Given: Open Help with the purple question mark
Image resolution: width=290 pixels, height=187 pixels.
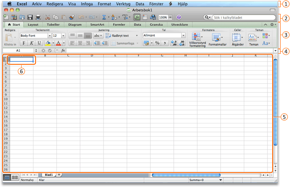Looking at the screenshot, I should [178, 17].
